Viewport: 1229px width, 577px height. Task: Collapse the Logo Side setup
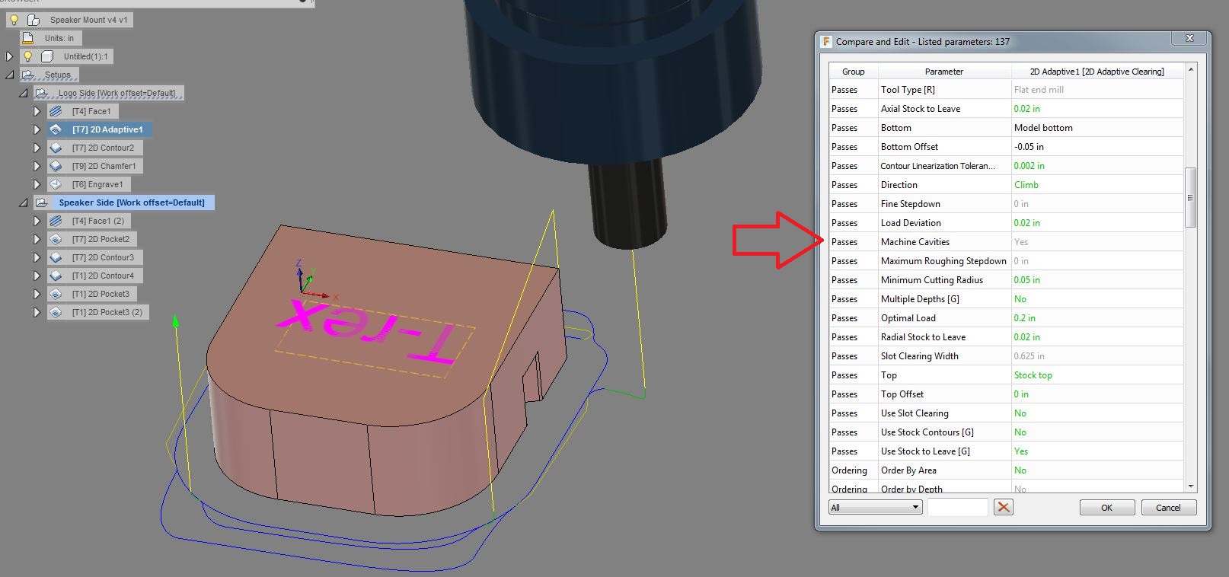click(23, 93)
